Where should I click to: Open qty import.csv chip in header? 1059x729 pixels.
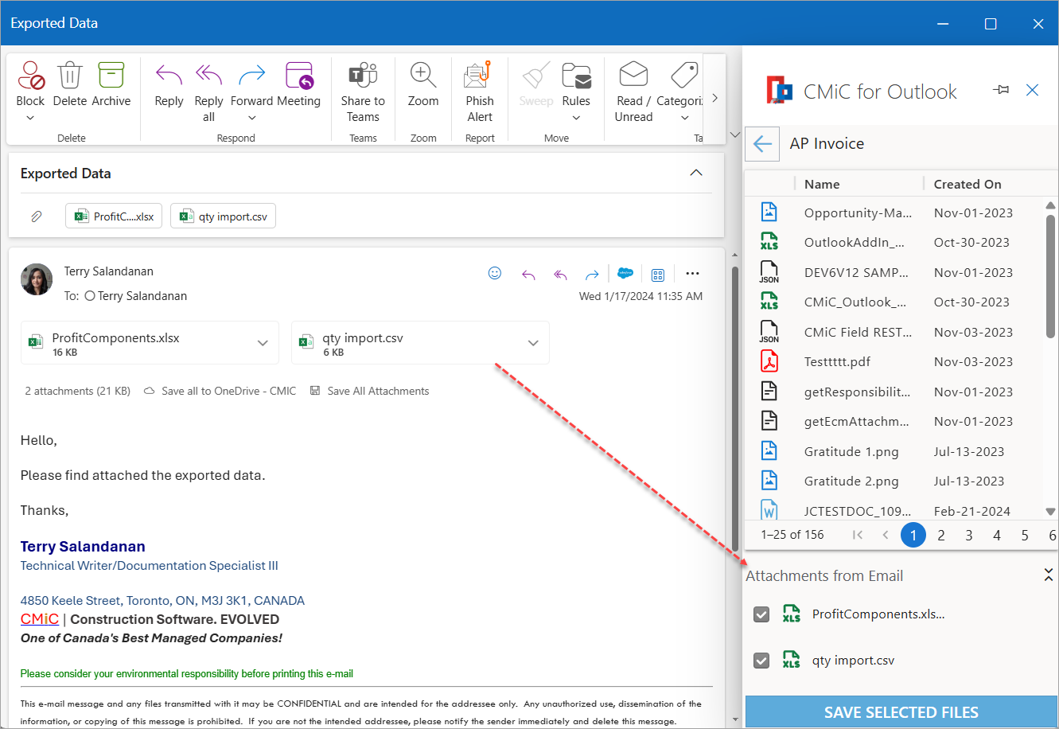(223, 216)
